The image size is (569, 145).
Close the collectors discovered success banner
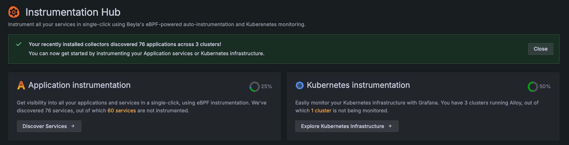pos(540,49)
